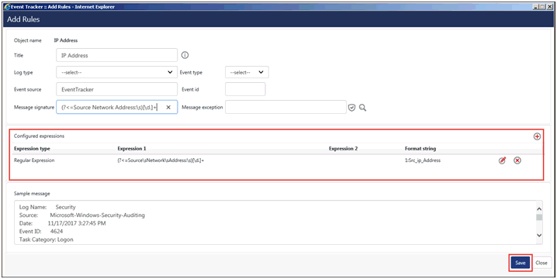Screen dimensions: 557x279
Task: Click the Internet Explorer logo in title bar
Action: [7, 7]
